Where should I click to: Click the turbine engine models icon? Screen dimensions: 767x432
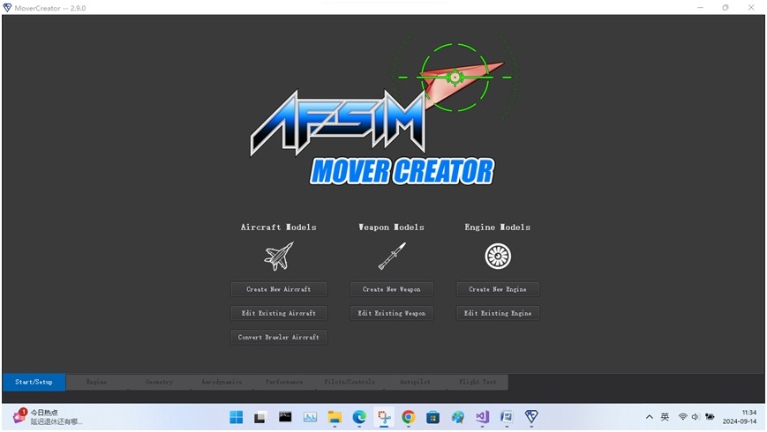tap(498, 256)
